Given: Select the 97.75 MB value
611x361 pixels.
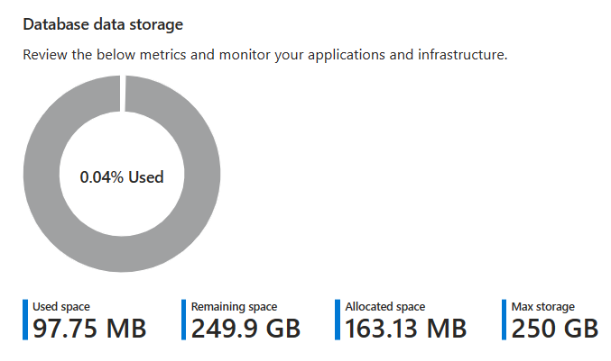Looking at the screenshot, I should [89, 329].
